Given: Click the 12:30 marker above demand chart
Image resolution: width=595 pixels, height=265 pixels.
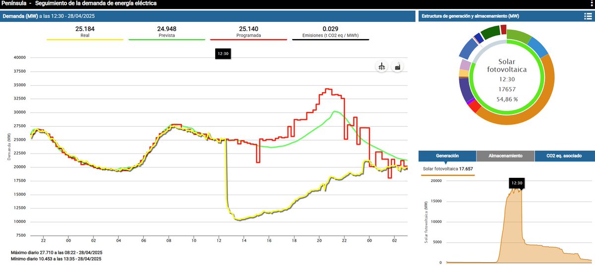Looking at the screenshot, I should (223, 54).
